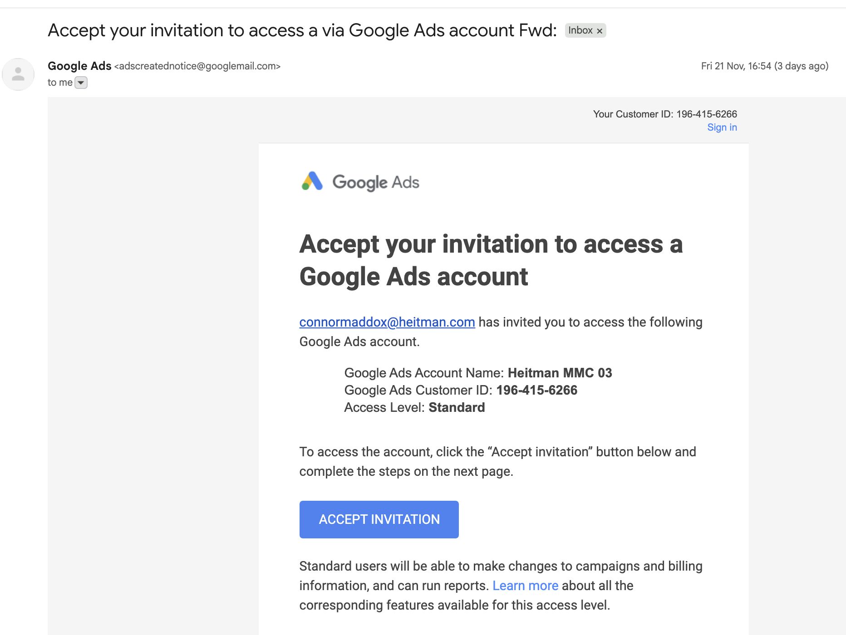Click the adscreatednotice@googlemail.com sender address
This screenshot has width=846, height=635.
pyautogui.click(x=197, y=66)
